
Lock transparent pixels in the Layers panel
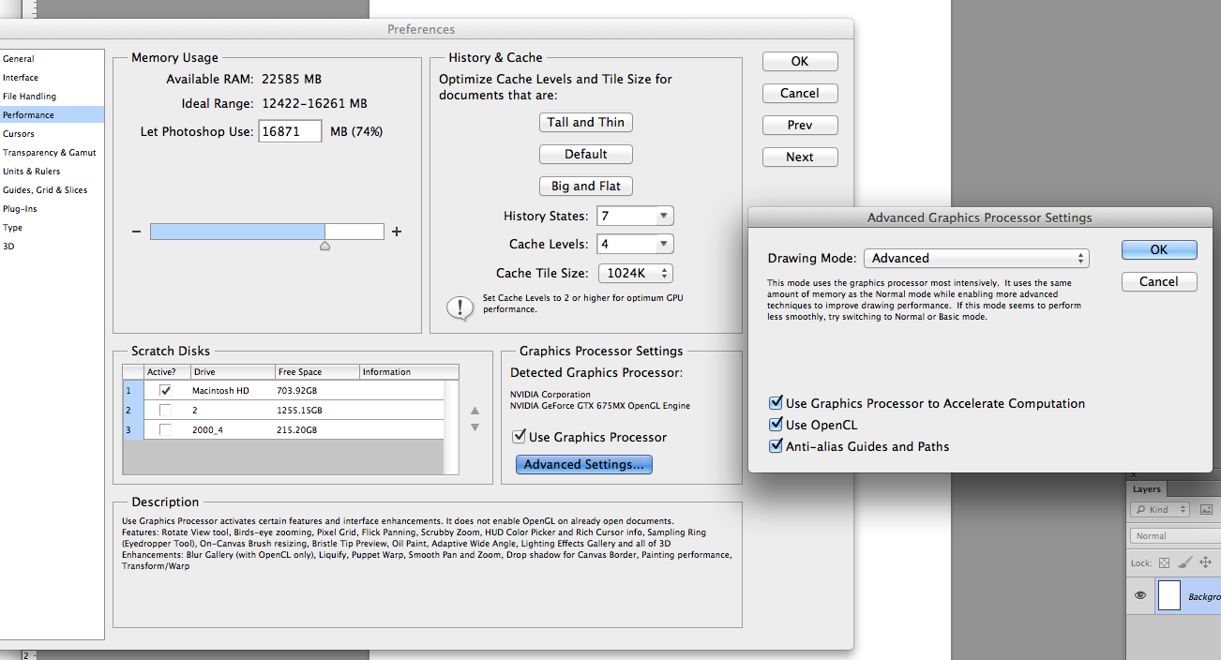tap(1165, 563)
